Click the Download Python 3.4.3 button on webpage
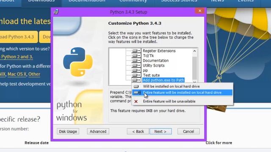 pos(18,37)
